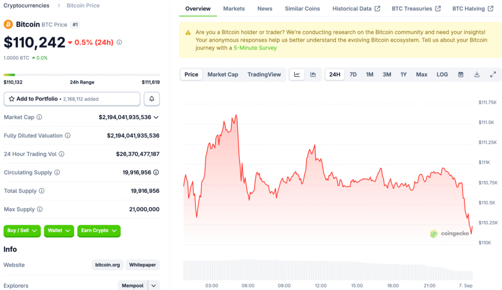
Task: Click the 24h Range progress bar
Action: tap(82, 75)
